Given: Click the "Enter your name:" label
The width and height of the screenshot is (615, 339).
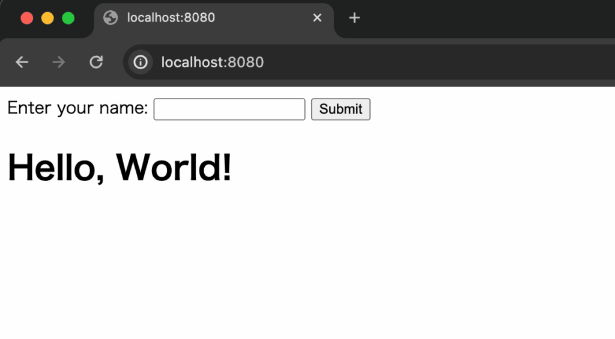Looking at the screenshot, I should coord(77,108).
